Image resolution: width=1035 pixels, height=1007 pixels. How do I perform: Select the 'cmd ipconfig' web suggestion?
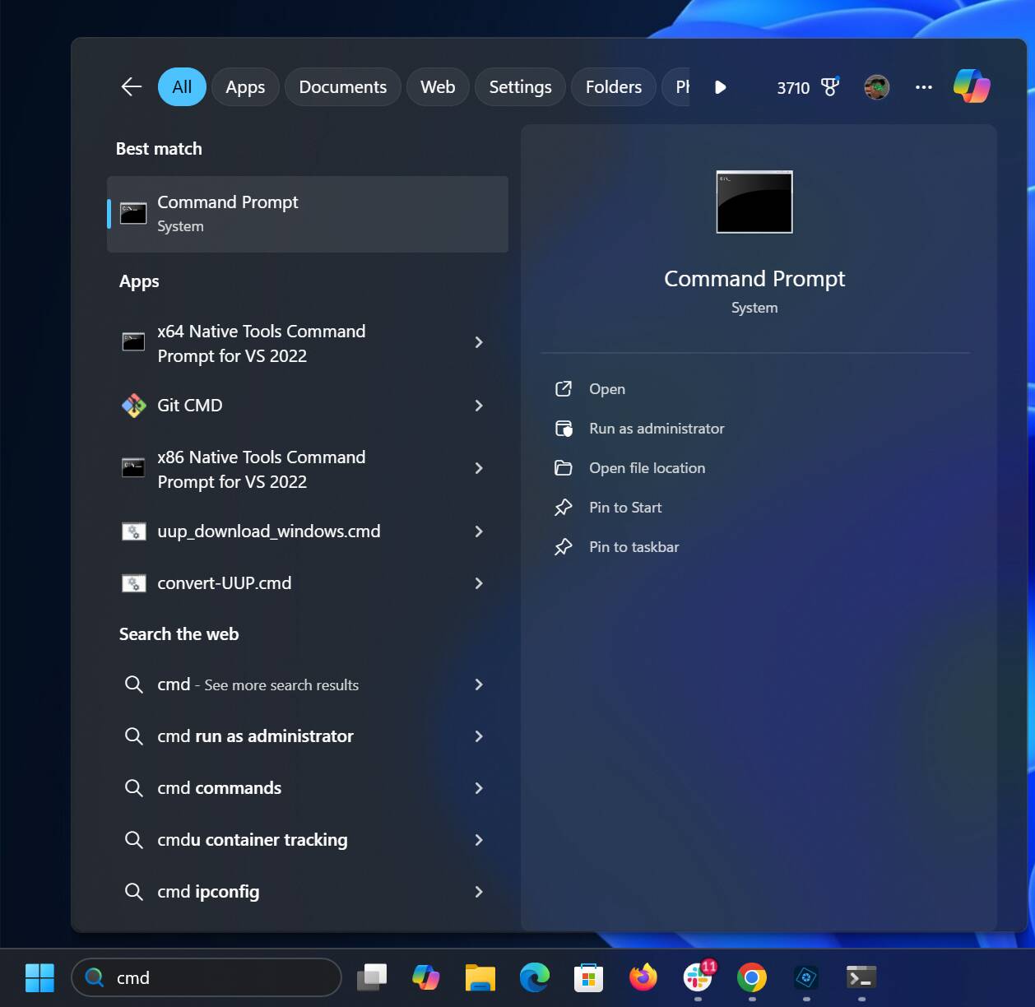pyautogui.click(x=208, y=892)
